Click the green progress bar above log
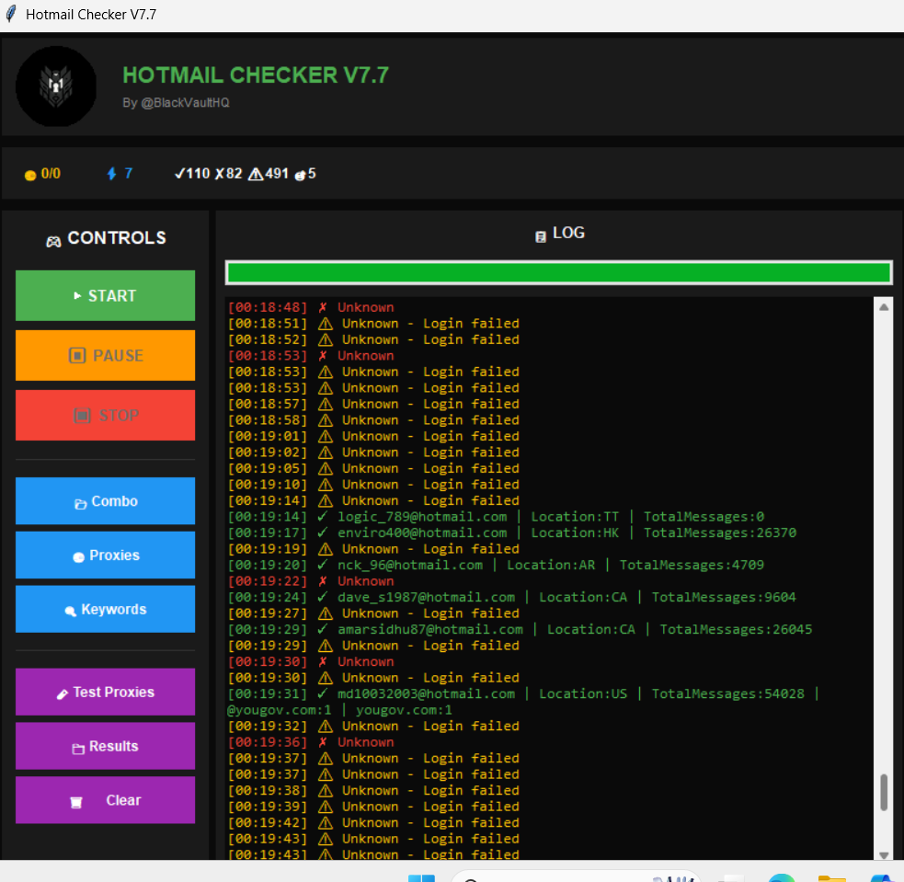904x882 pixels. (558, 272)
